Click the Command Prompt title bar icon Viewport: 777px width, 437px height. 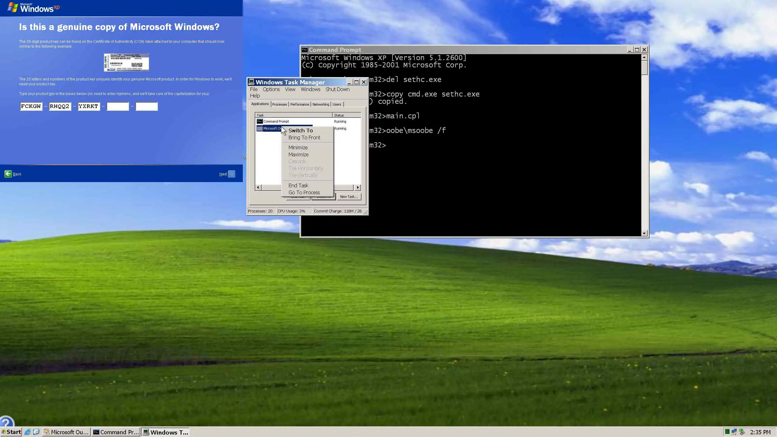304,50
